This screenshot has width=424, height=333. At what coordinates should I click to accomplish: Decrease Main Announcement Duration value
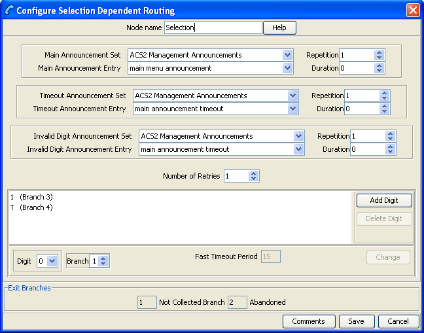point(380,71)
